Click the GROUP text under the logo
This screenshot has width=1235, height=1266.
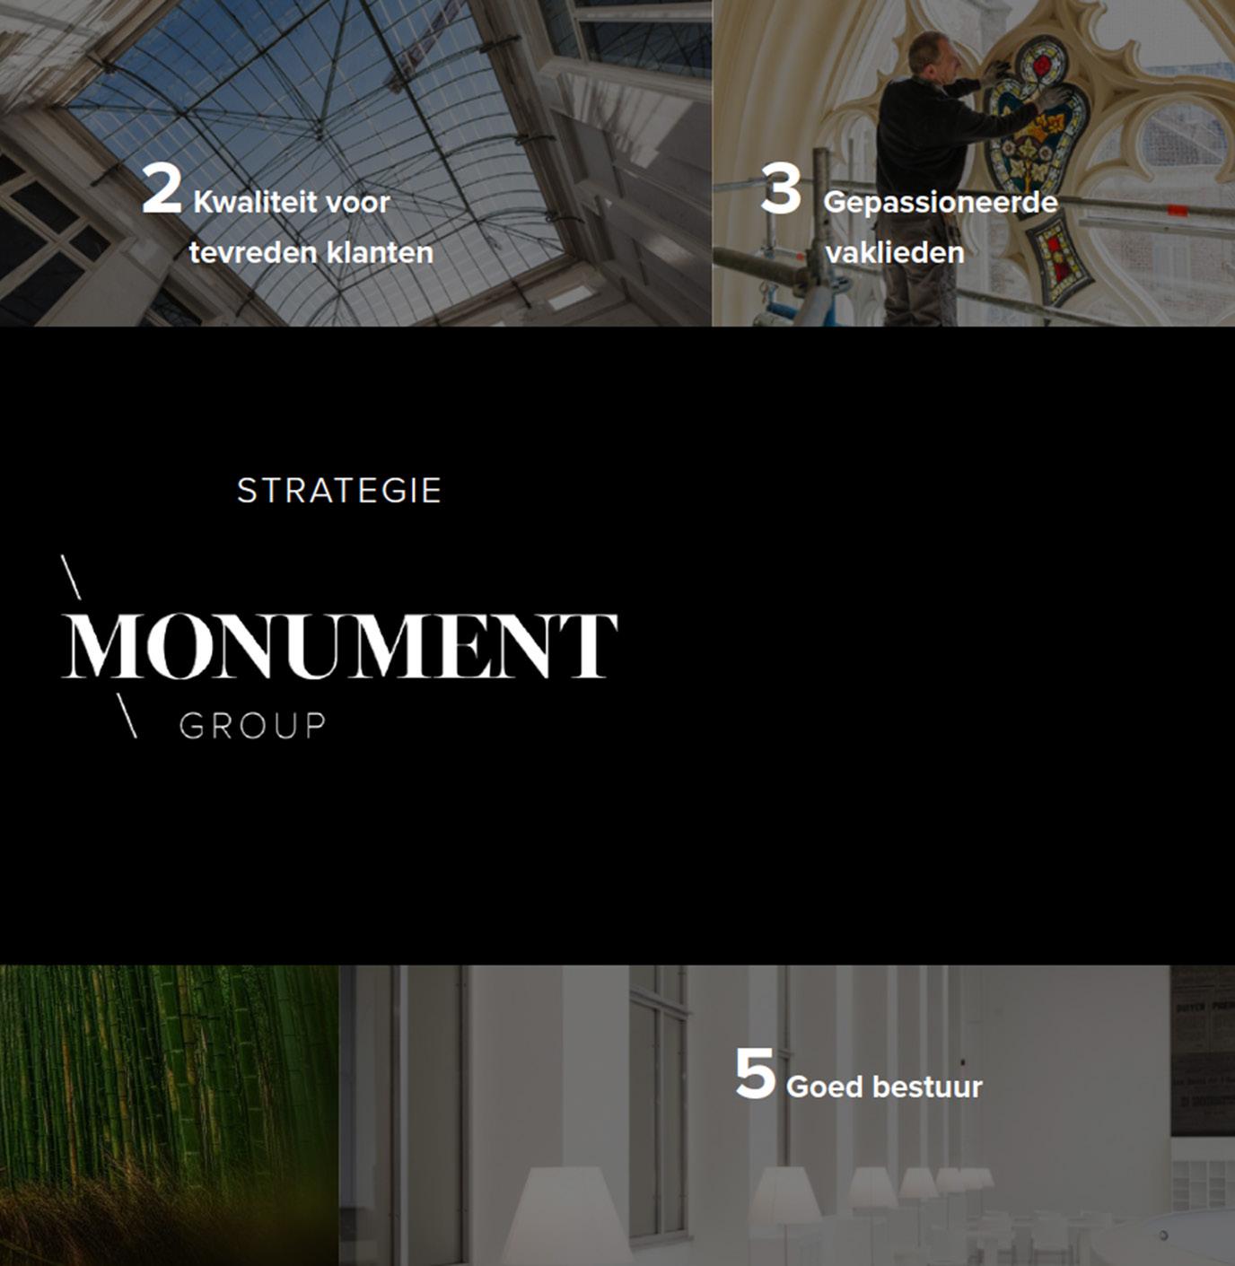coord(252,725)
